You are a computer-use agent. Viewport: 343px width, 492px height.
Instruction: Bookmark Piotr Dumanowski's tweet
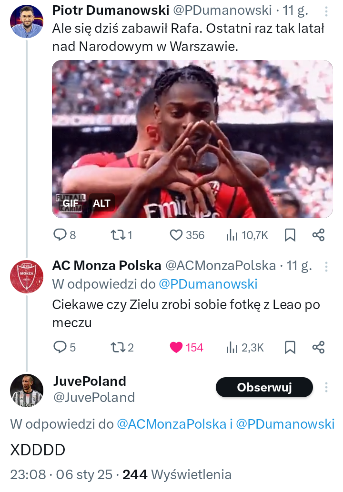[x=290, y=235]
